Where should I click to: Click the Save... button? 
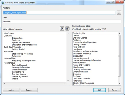click(x=29, y=90)
